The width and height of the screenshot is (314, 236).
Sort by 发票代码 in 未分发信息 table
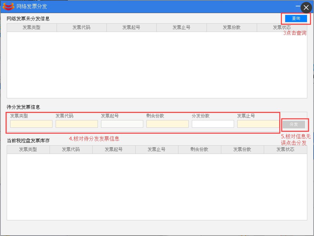[x=82, y=27]
